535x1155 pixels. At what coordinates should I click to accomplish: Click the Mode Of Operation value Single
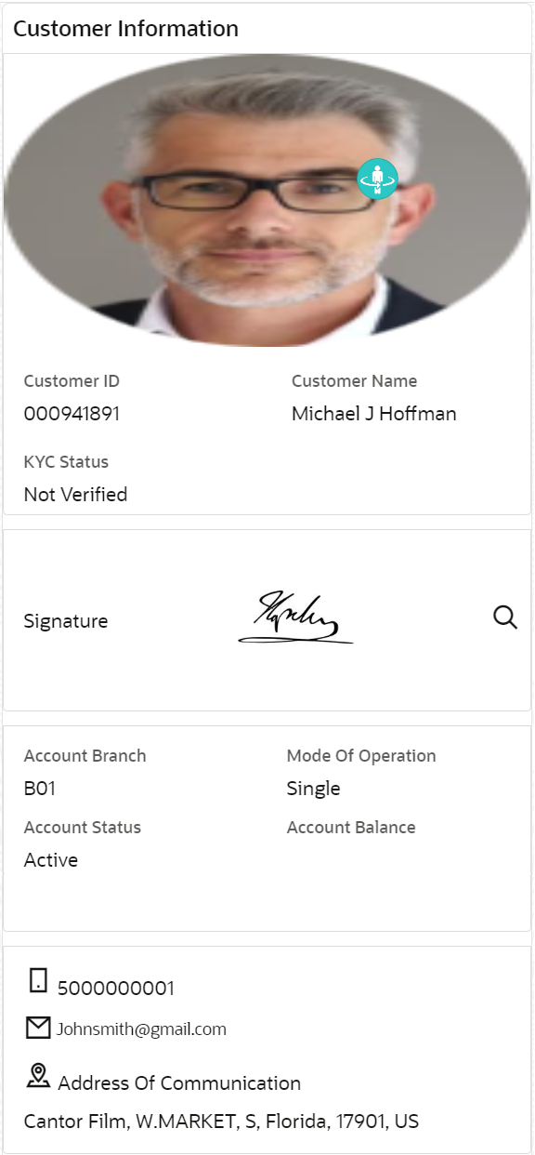[313, 789]
